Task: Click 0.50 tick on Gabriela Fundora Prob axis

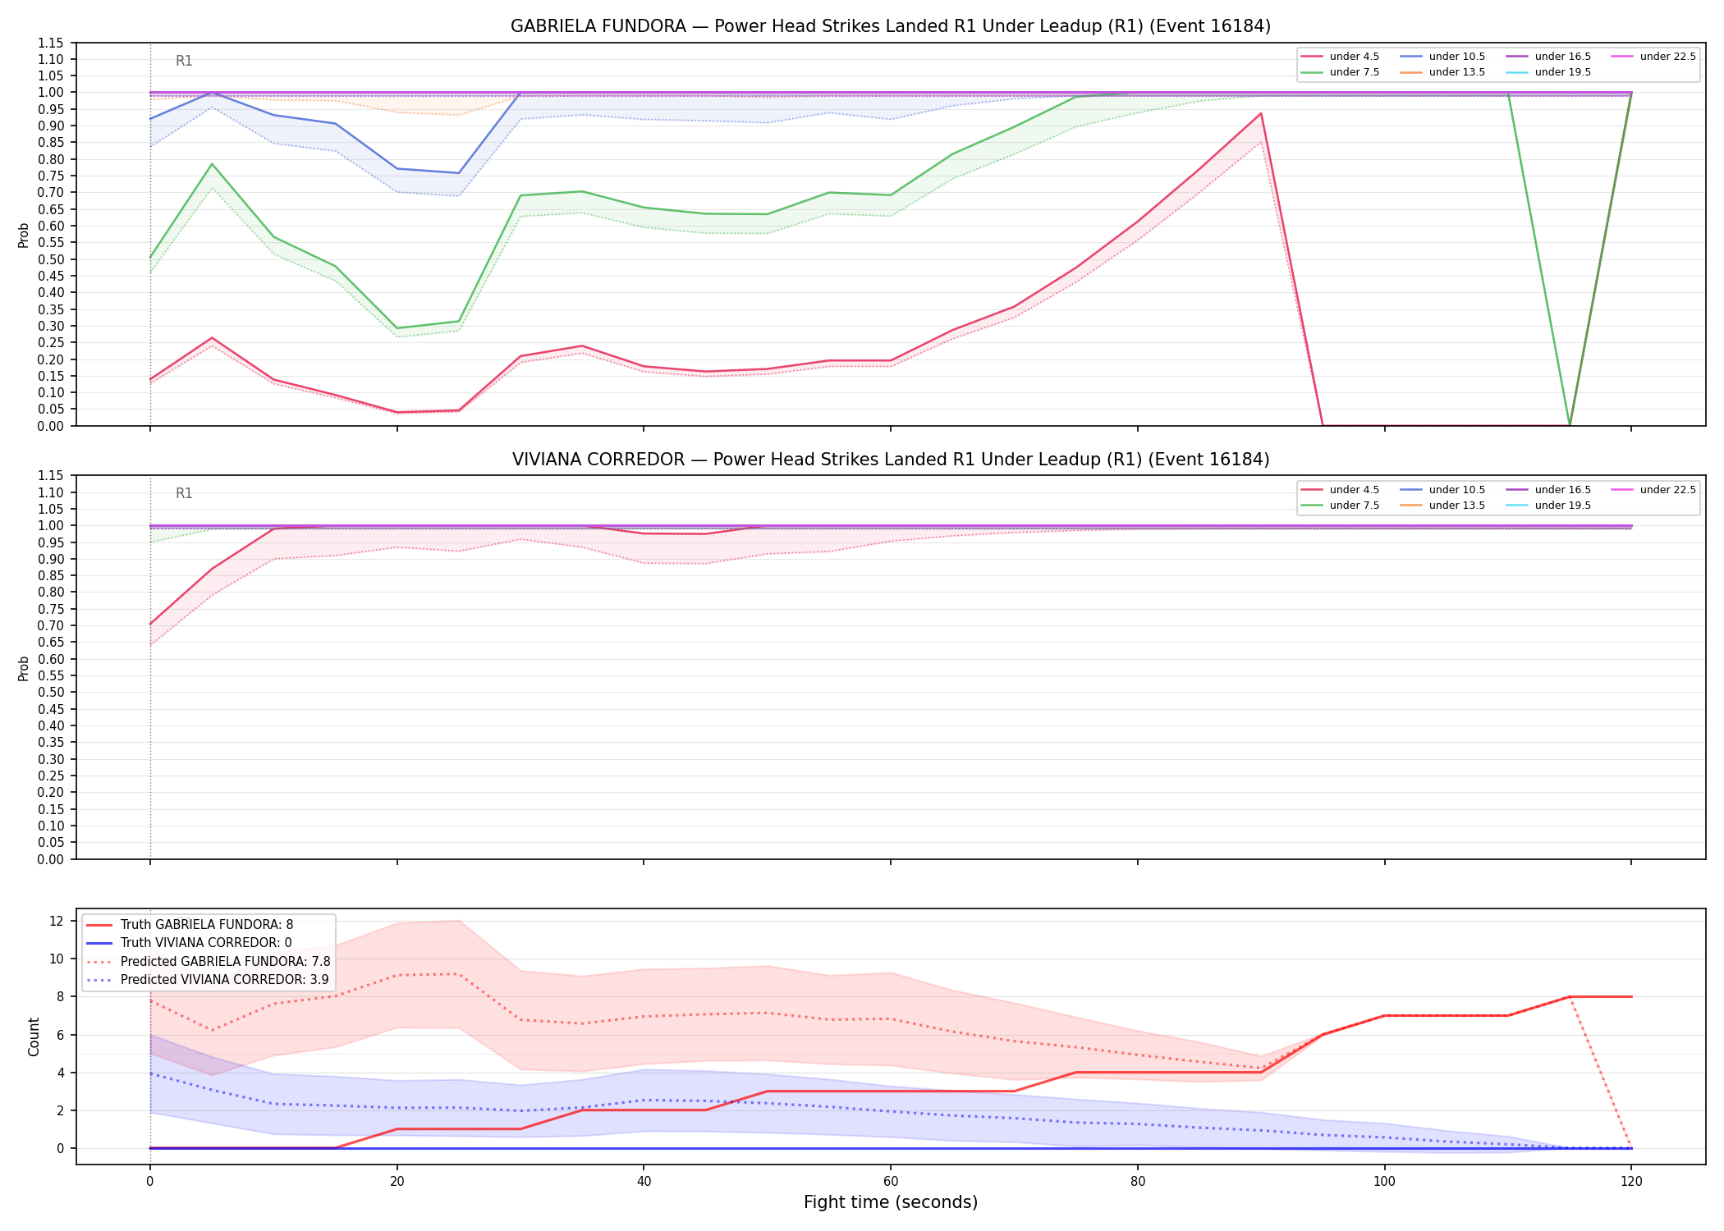Action: click(51, 259)
